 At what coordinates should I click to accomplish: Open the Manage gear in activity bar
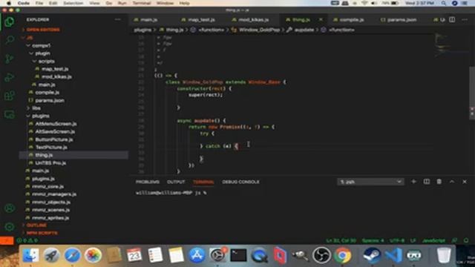coord(10,226)
